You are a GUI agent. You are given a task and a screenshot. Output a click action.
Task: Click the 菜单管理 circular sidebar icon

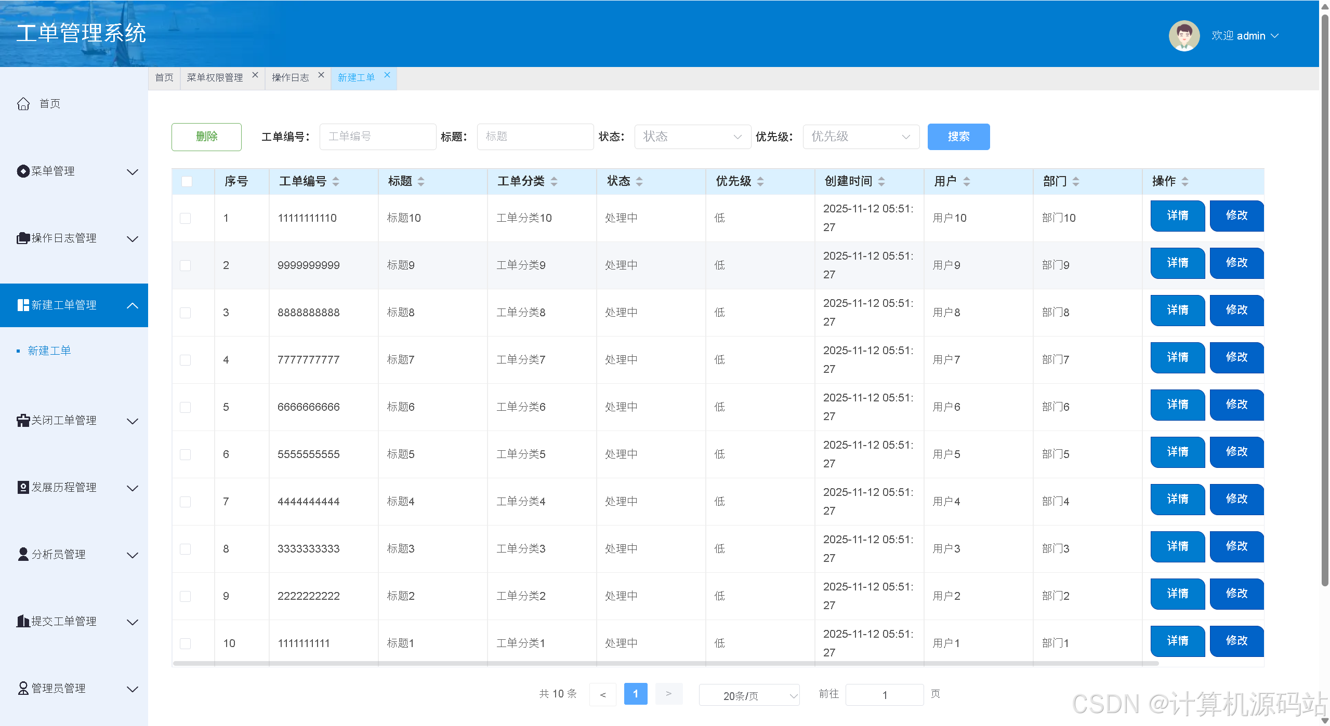23,171
